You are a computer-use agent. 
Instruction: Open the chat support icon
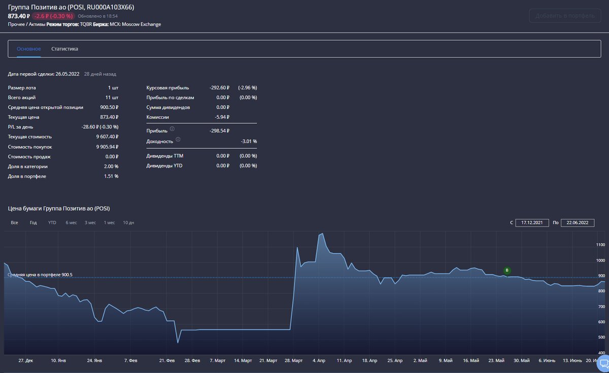(603, 363)
